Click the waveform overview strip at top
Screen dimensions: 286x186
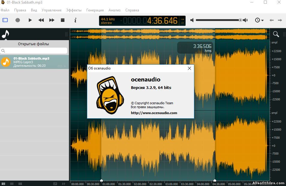pyautogui.click(x=170, y=34)
